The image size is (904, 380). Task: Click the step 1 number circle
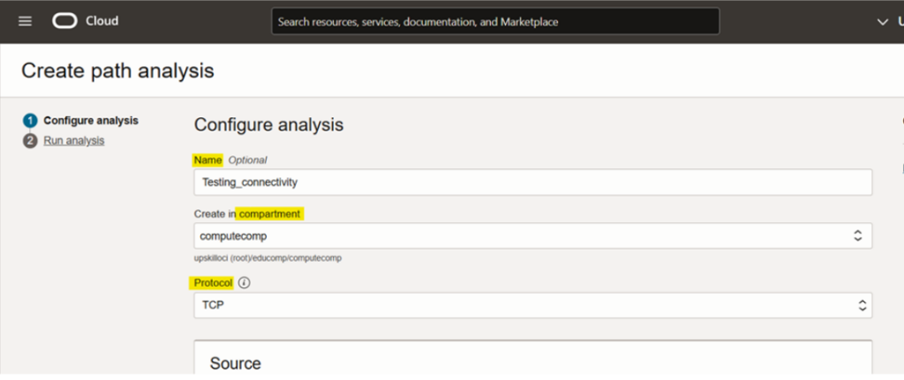click(x=30, y=121)
